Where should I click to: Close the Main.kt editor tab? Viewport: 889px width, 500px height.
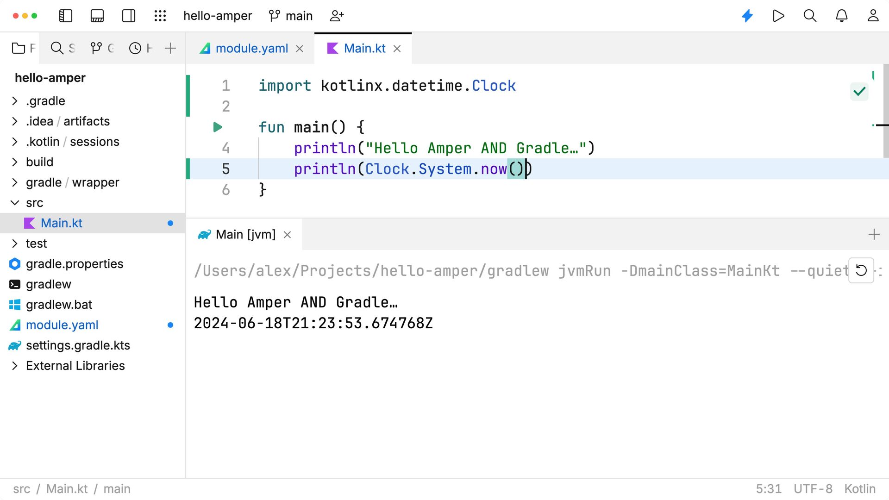pos(397,49)
